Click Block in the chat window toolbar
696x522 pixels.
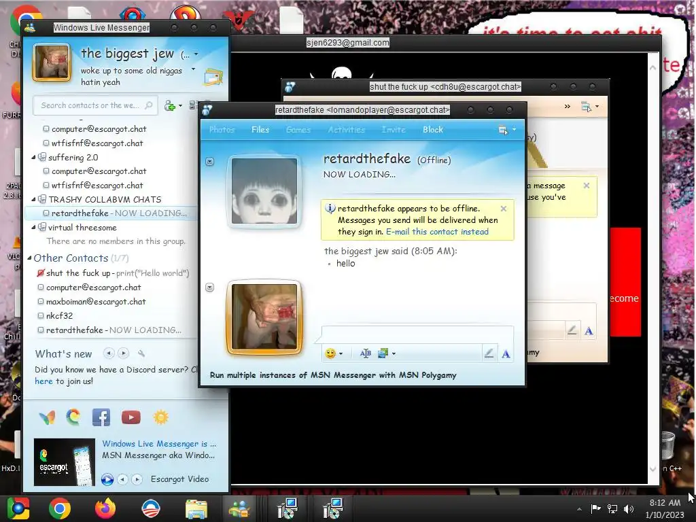pyautogui.click(x=433, y=130)
